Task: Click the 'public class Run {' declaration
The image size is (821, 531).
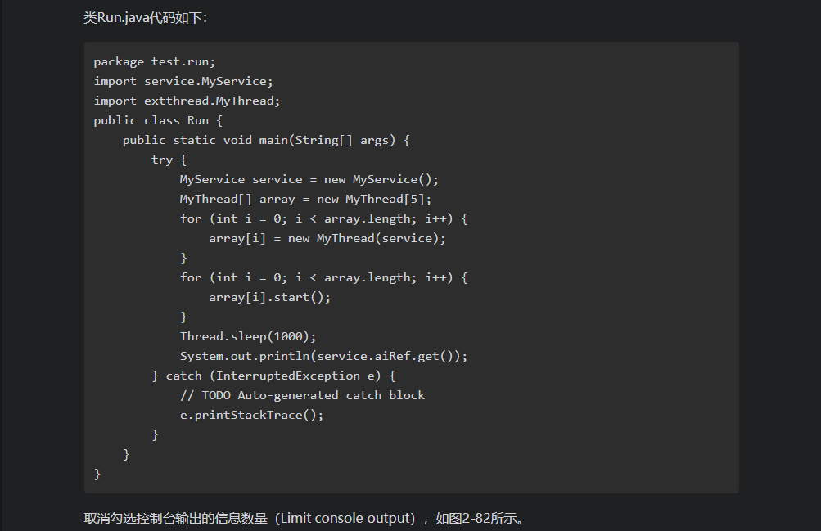Action: click(158, 120)
